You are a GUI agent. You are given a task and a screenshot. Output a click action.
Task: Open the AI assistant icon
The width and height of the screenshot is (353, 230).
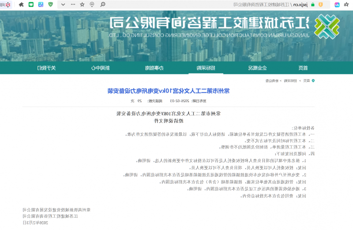(337, 4)
